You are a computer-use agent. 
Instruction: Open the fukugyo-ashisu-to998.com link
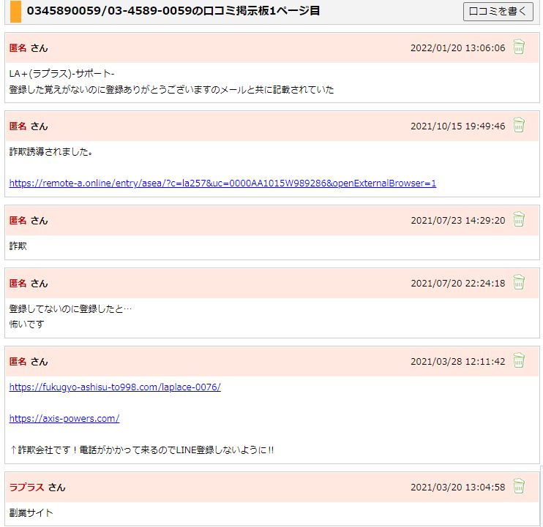(x=115, y=387)
